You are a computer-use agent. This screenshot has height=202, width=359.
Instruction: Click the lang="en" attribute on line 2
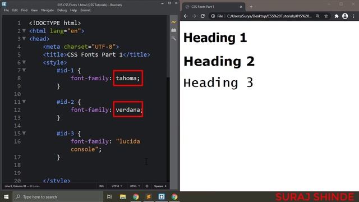(65, 31)
